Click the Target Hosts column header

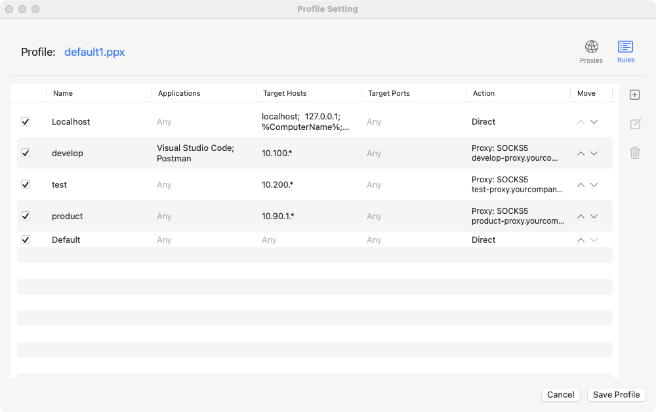(x=285, y=93)
